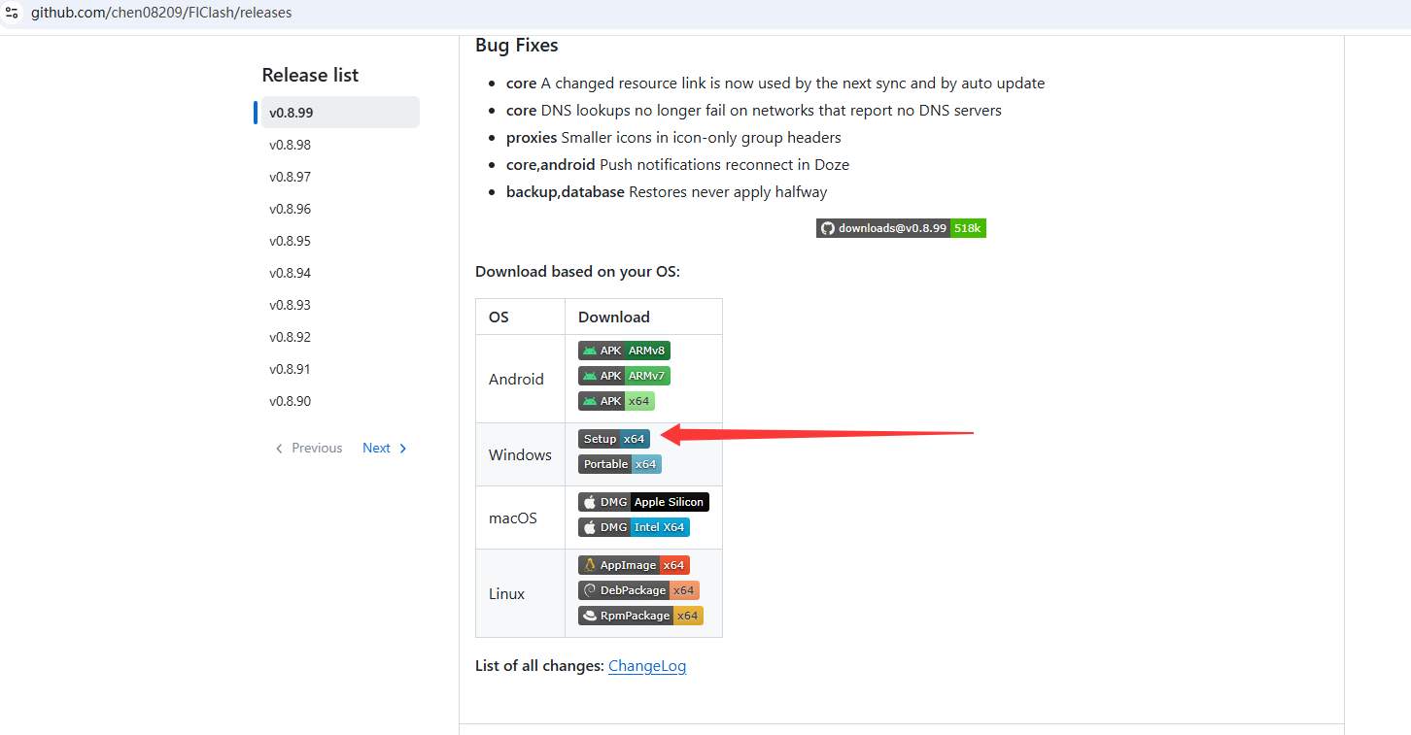Click 'backup,database Restores never apply halfway' line
The height and width of the screenshot is (735, 1411).
(667, 192)
